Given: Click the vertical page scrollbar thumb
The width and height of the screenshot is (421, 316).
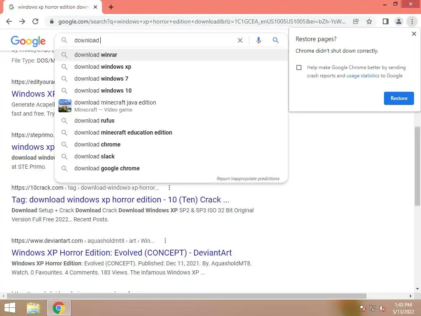Looking at the screenshot, I should [417, 167].
